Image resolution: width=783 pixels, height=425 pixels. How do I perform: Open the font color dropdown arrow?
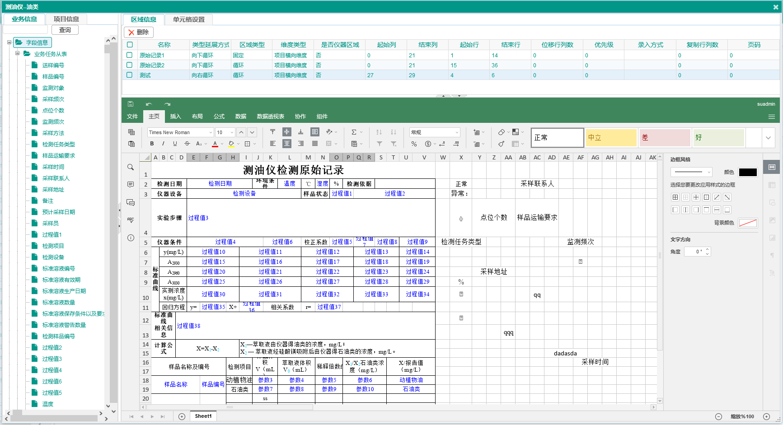coord(222,144)
